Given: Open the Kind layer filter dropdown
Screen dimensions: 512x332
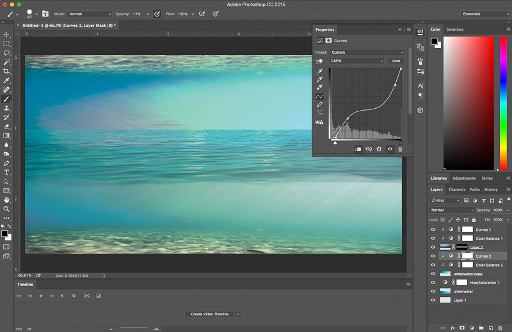Looking at the screenshot, I should point(445,200).
